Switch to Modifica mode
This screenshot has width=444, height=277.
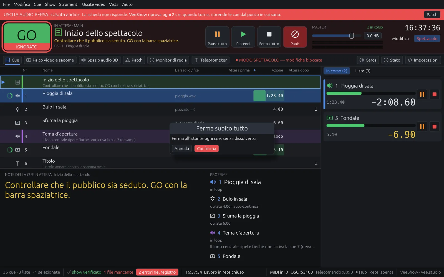click(x=400, y=39)
